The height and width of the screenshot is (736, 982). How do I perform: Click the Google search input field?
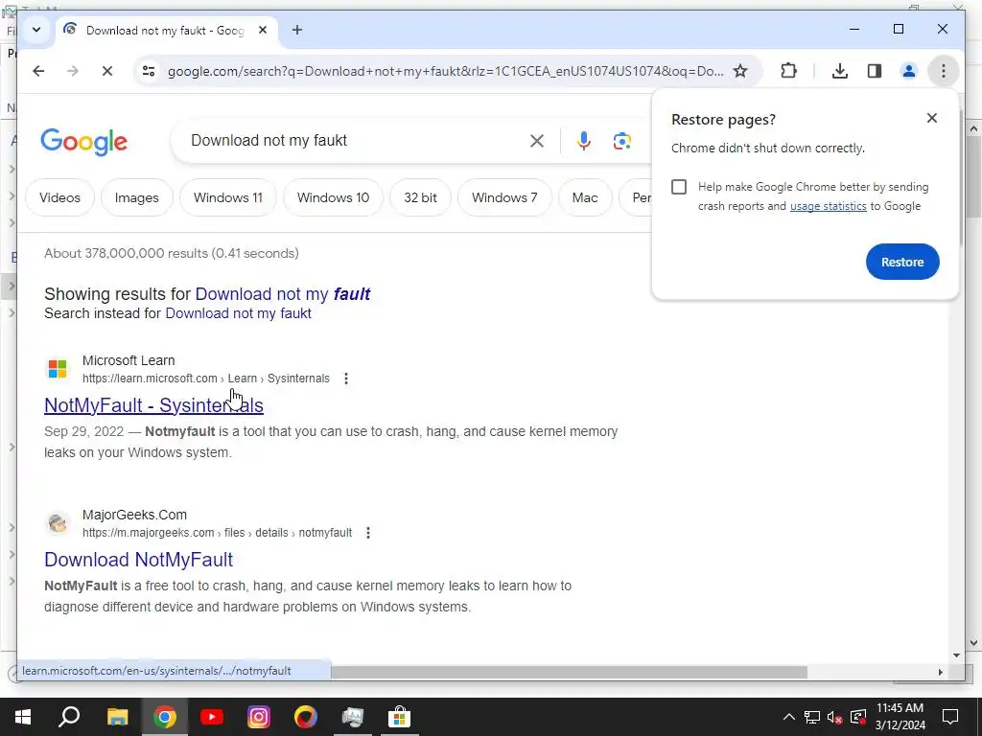tap(354, 141)
